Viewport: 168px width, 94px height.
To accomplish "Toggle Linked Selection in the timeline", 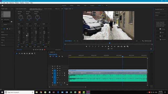I will (x=56, y=56).
